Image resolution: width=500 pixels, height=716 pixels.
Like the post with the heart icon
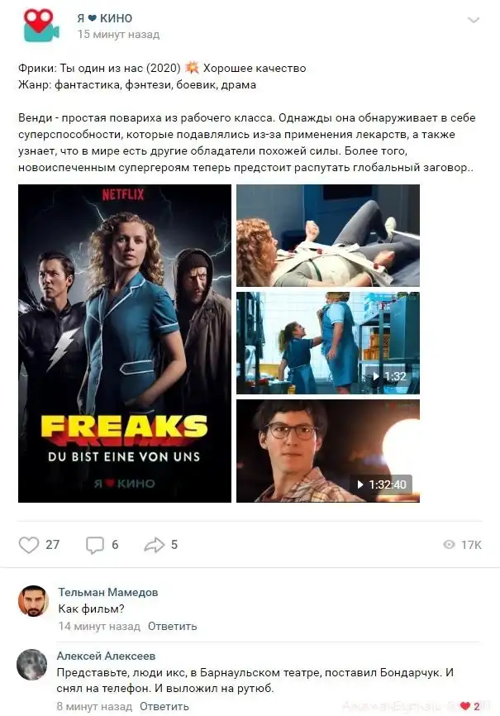point(29,545)
